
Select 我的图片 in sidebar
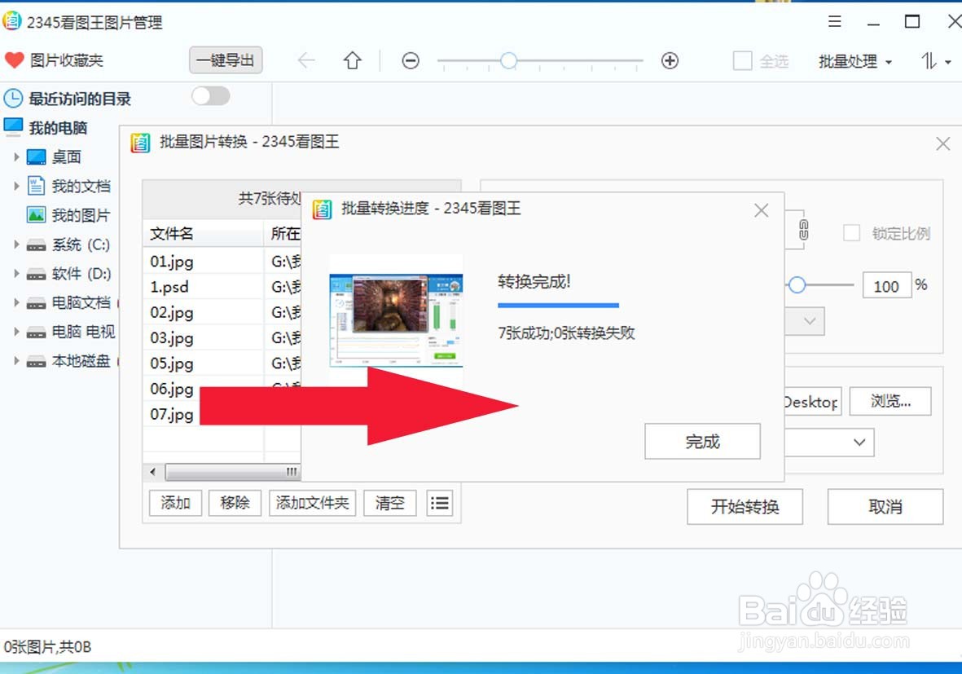tap(81, 215)
